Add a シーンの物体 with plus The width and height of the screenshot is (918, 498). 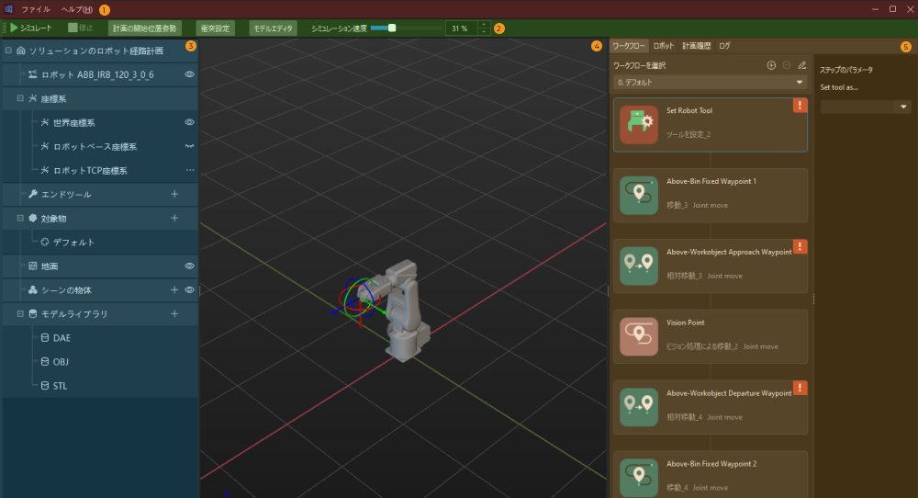click(174, 290)
